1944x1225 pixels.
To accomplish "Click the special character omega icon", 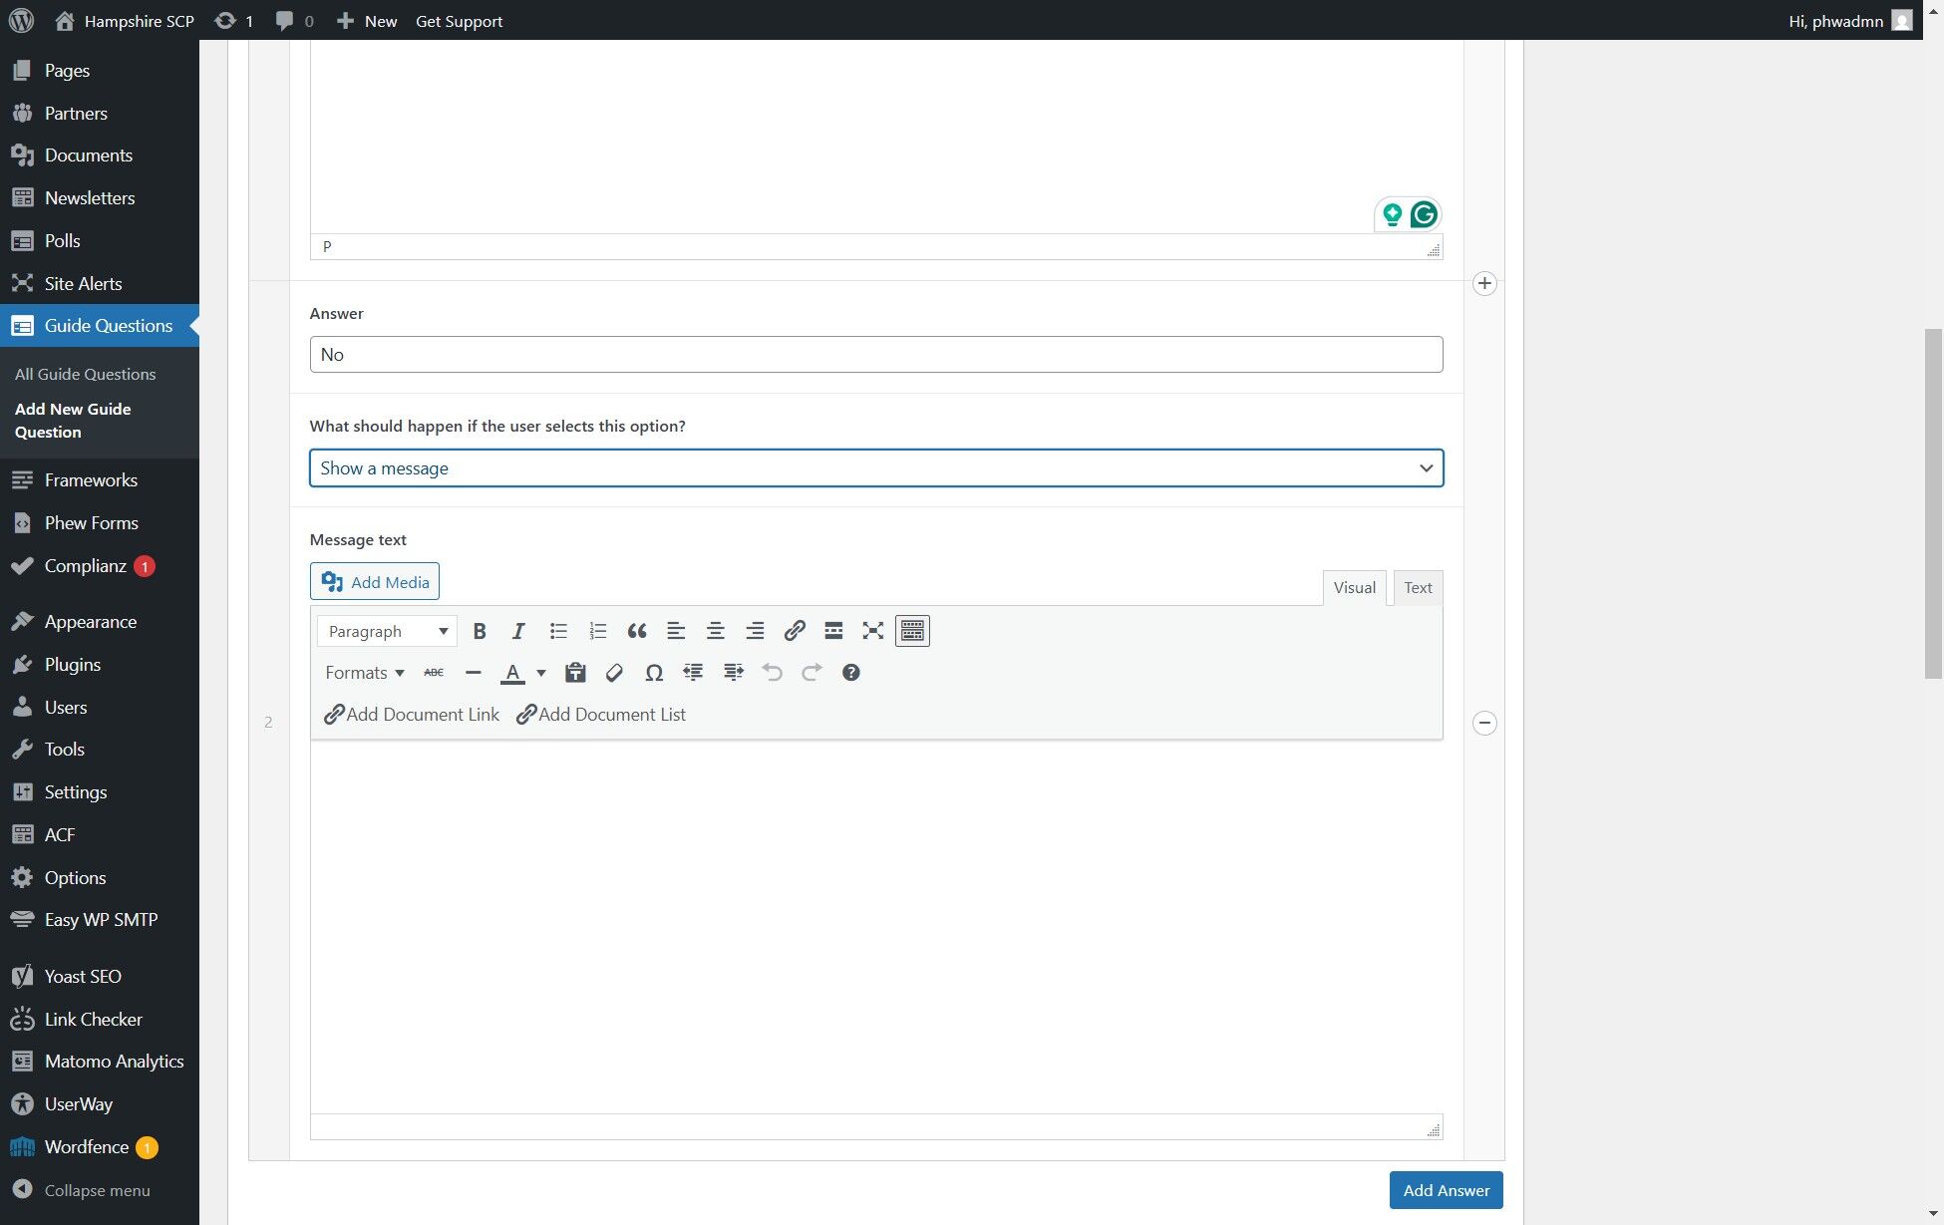I will (654, 673).
